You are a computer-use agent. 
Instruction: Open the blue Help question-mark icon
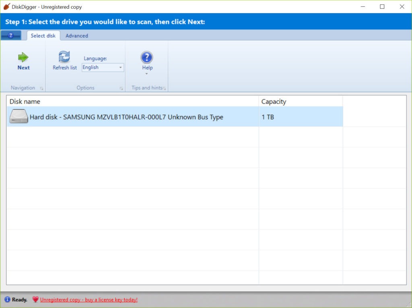[146, 57]
